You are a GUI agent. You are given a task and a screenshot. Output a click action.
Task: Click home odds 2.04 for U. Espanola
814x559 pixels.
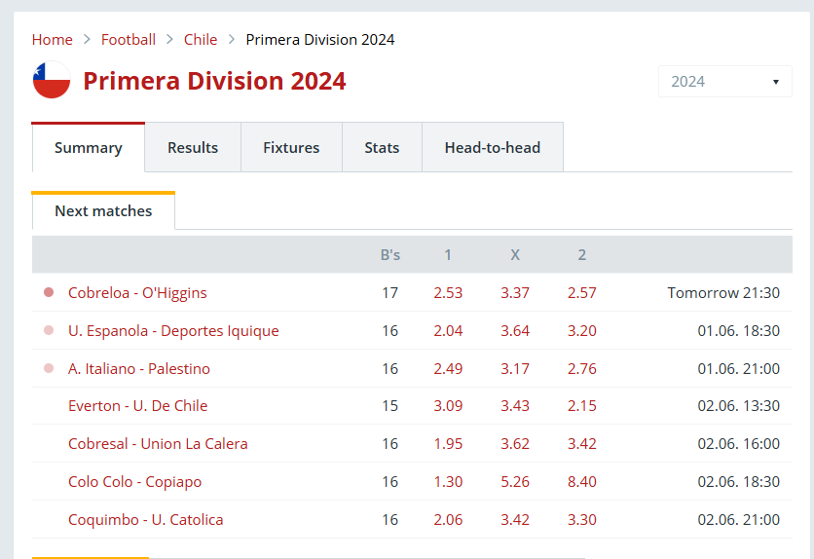click(448, 330)
